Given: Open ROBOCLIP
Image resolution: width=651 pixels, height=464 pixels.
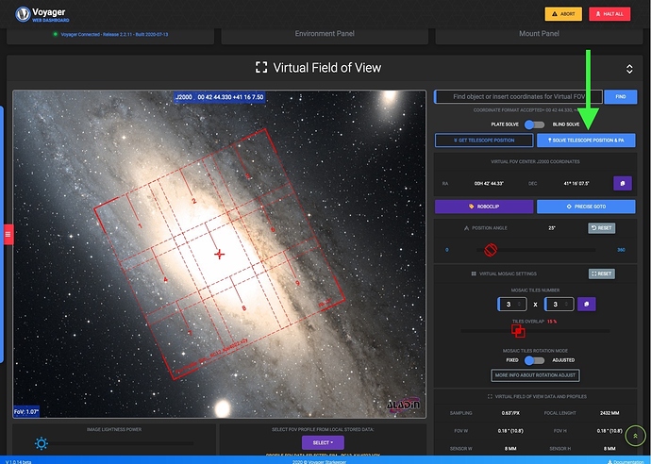Looking at the screenshot, I should 484,207.
